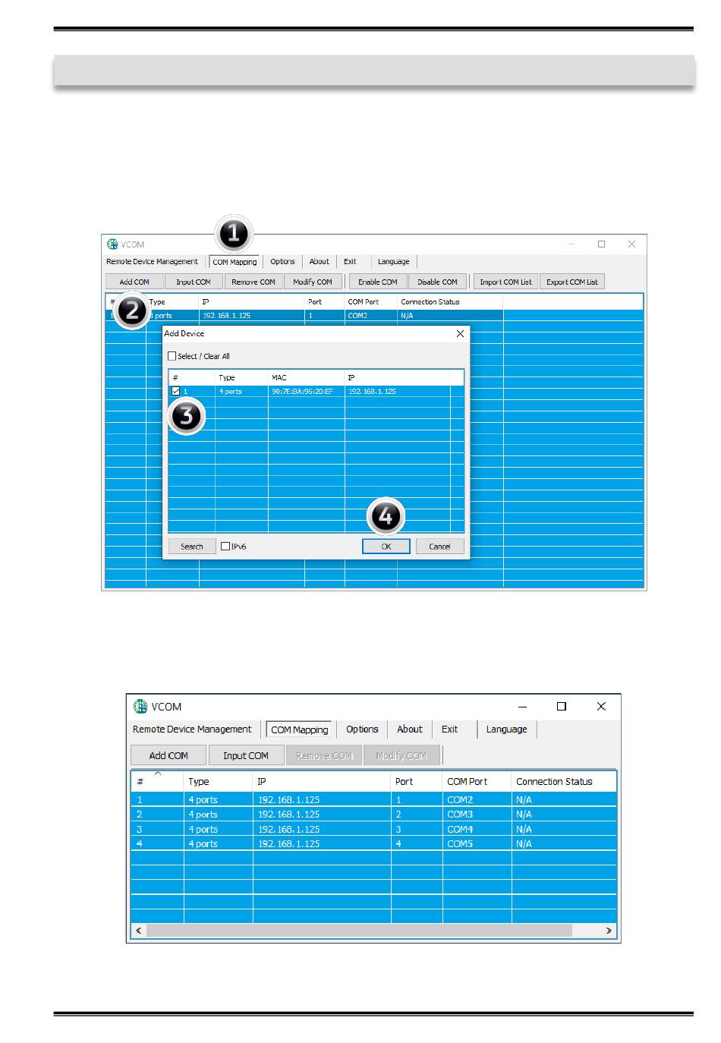This screenshot has height=1043, width=721.
Task: Click Connection Status header in lower VCOM window
Action: [563, 781]
